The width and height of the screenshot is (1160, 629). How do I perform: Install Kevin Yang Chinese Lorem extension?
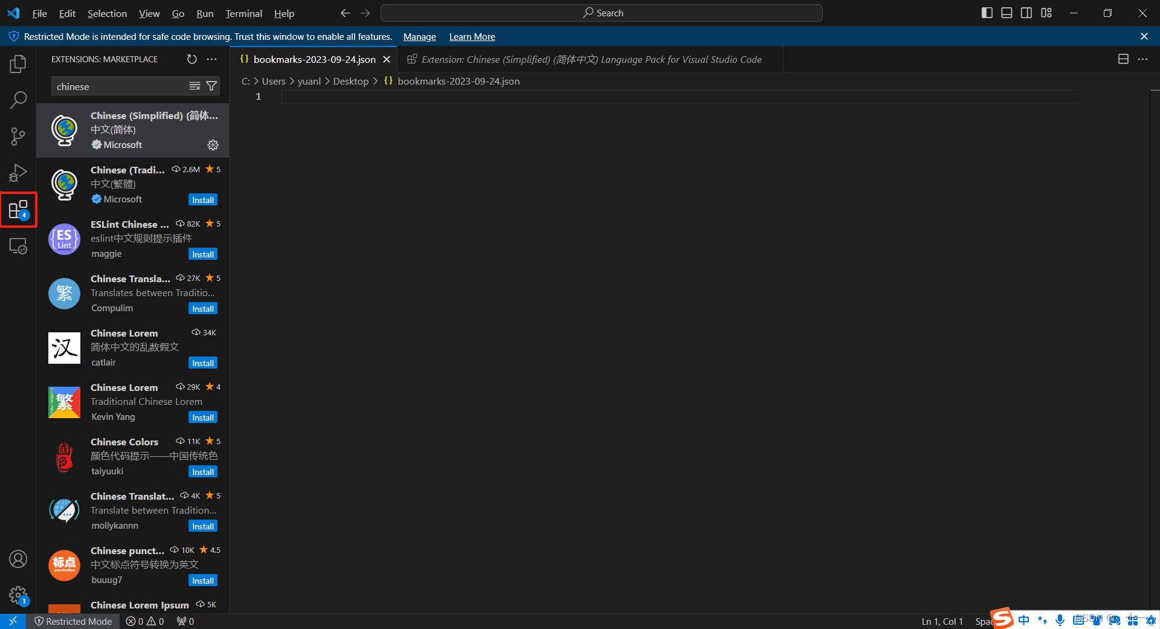click(203, 418)
